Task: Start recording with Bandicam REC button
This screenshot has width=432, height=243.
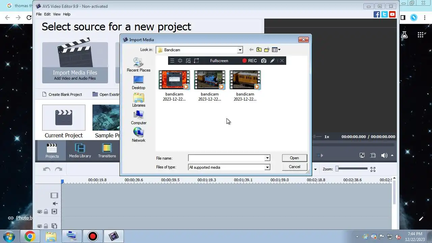Action: [249, 61]
